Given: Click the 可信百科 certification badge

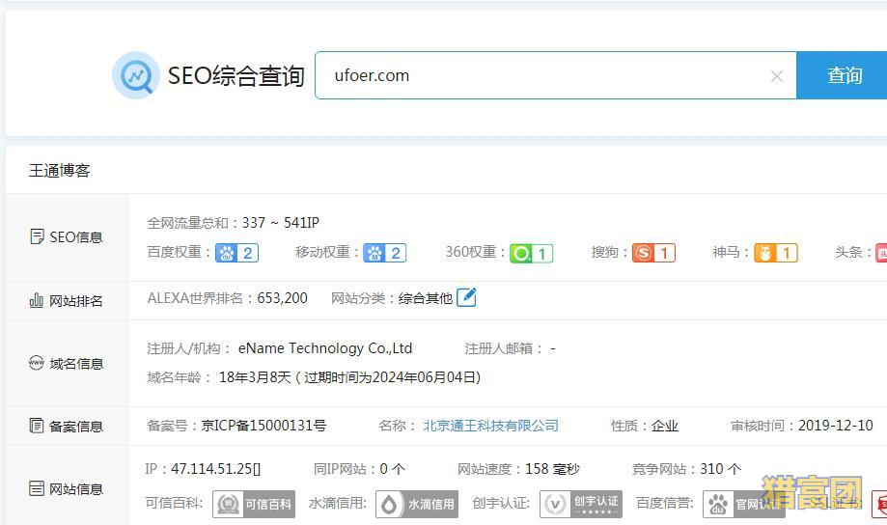Looking at the screenshot, I should tap(254, 504).
